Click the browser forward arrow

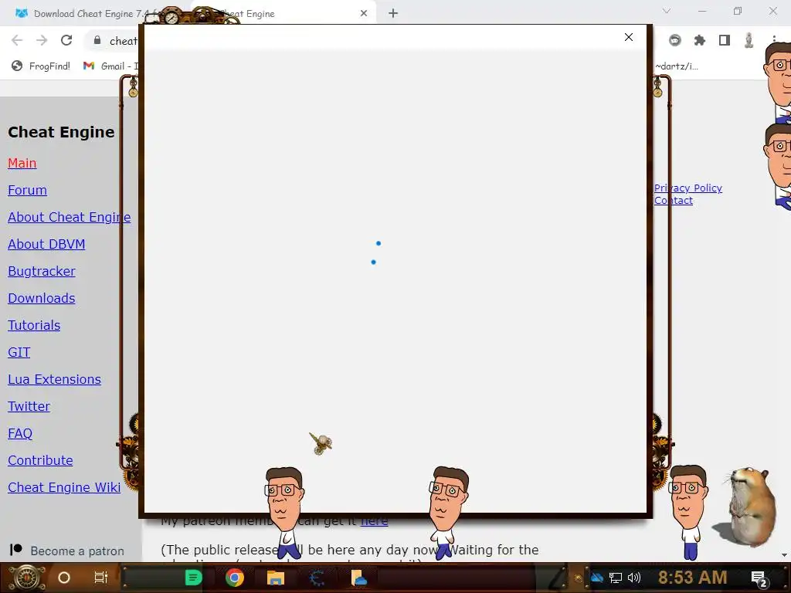click(x=42, y=40)
